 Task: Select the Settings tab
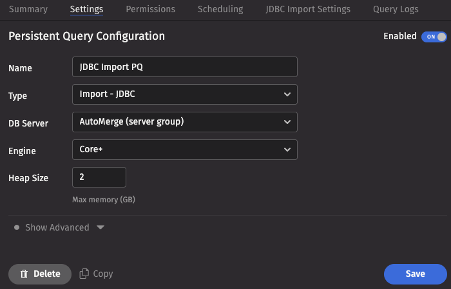pos(86,9)
